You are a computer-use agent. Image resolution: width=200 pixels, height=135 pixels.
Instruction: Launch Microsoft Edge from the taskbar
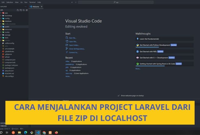26,133
